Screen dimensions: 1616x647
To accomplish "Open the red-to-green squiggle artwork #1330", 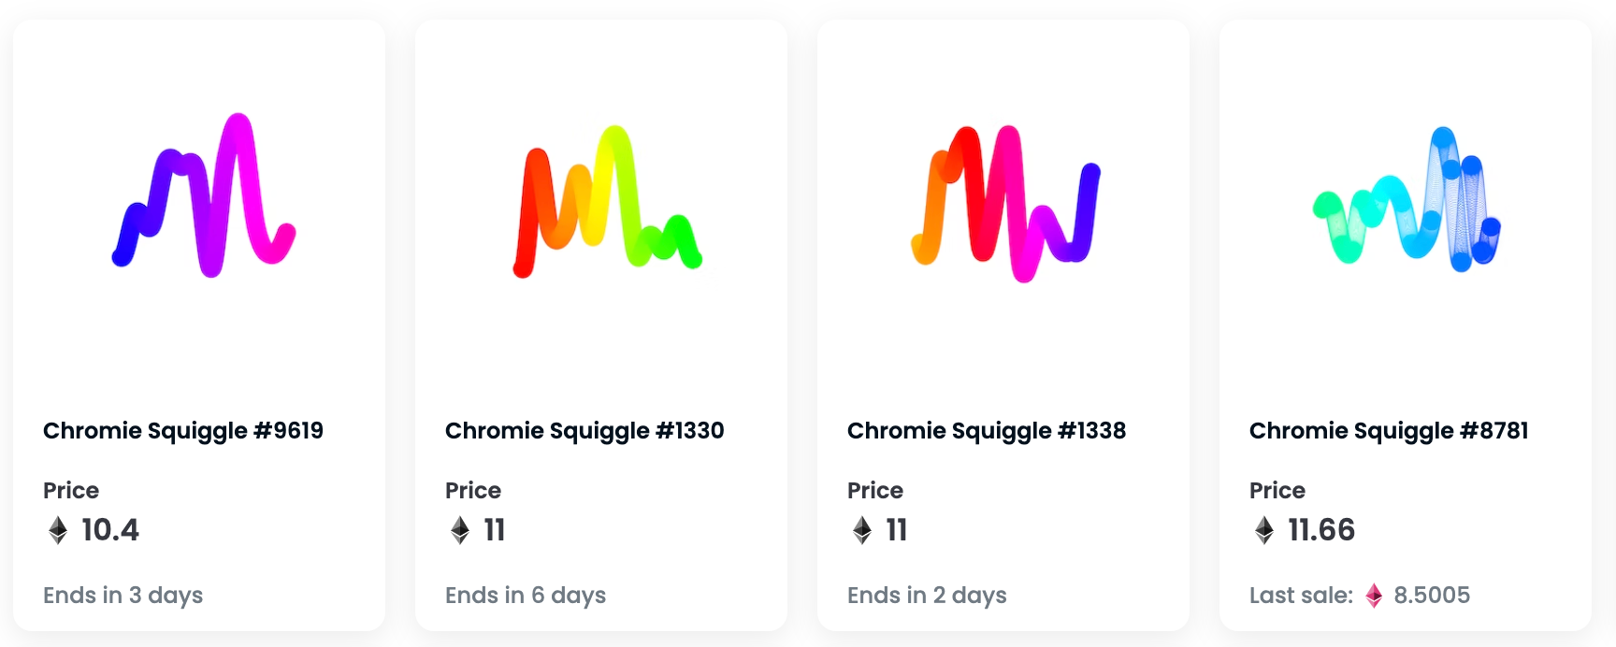I will [x=607, y=201].
